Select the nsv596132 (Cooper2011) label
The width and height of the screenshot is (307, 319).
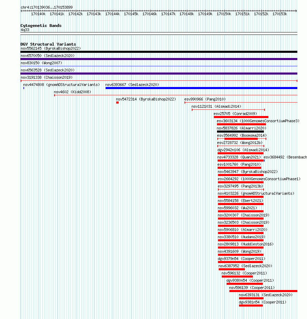coord(244,273)
